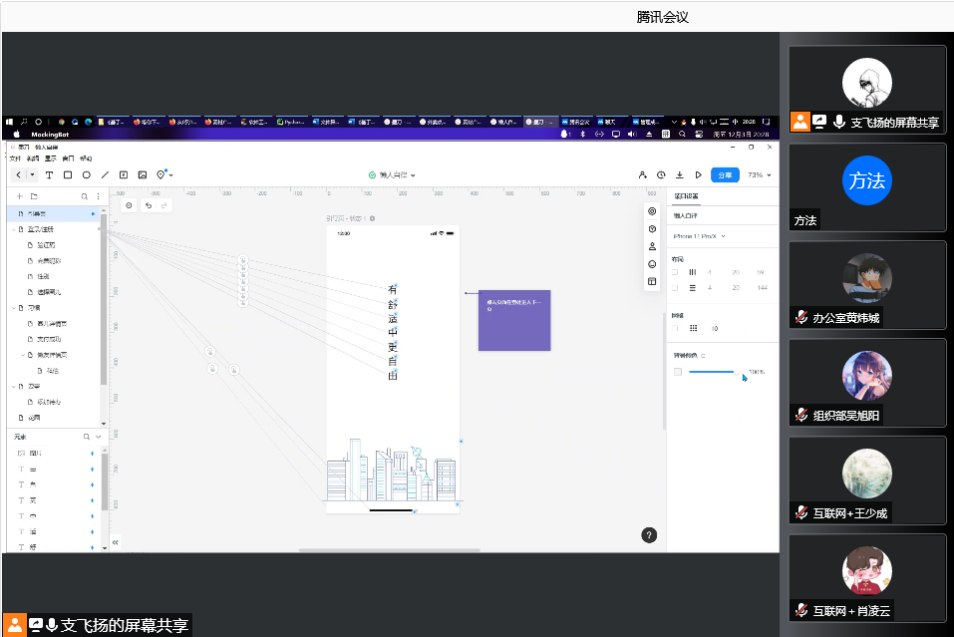This screenshot has height=637, width=954.
Task: Select the Rectangle shape tool
Action: [x=68, y=175]
